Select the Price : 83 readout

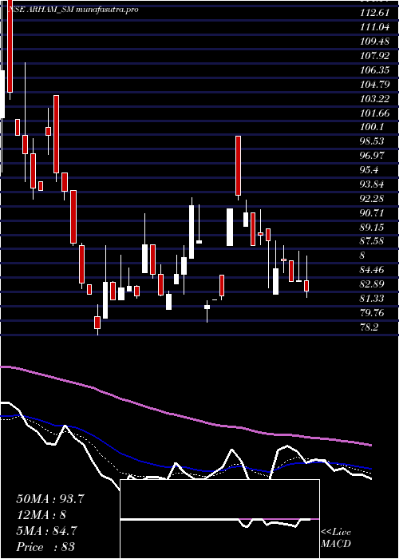[x=45, y=547]
